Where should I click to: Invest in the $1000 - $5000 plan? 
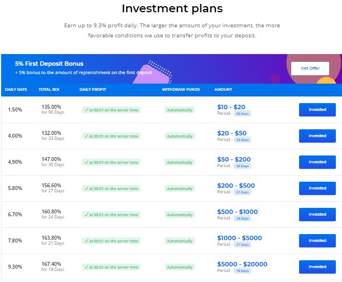(x=317, y=240)
